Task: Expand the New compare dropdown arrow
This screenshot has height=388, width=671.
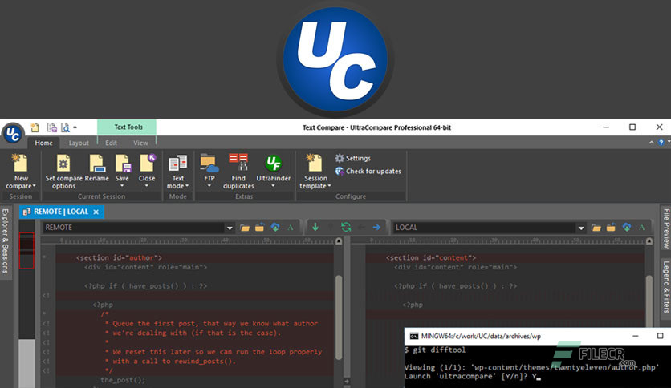Action: (34, 186)
